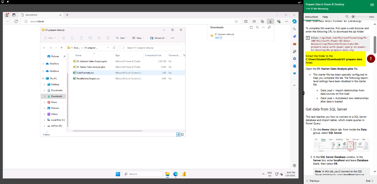Expand the address bar history dropdown in Explorer

[x=108, y=48]
